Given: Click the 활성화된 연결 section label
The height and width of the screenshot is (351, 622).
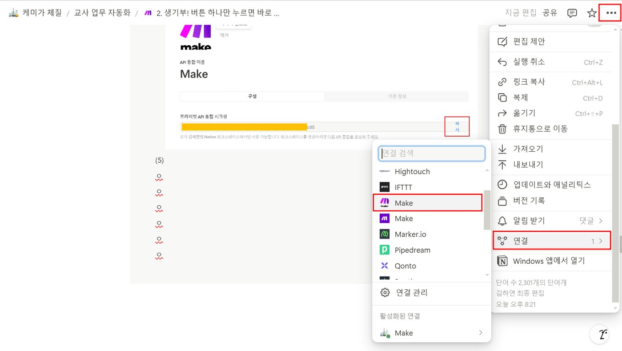Looking at the screenshot, I should pos(400,316).
